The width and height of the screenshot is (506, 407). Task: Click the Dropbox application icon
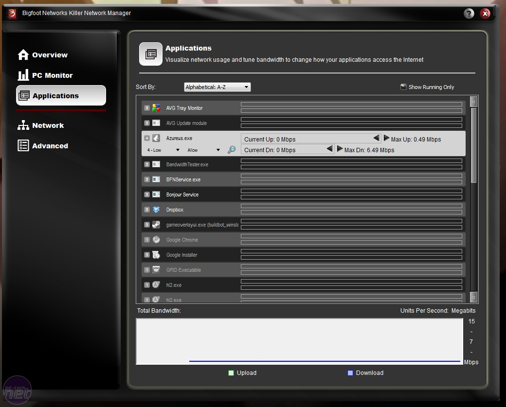click(x=156, y=210)
